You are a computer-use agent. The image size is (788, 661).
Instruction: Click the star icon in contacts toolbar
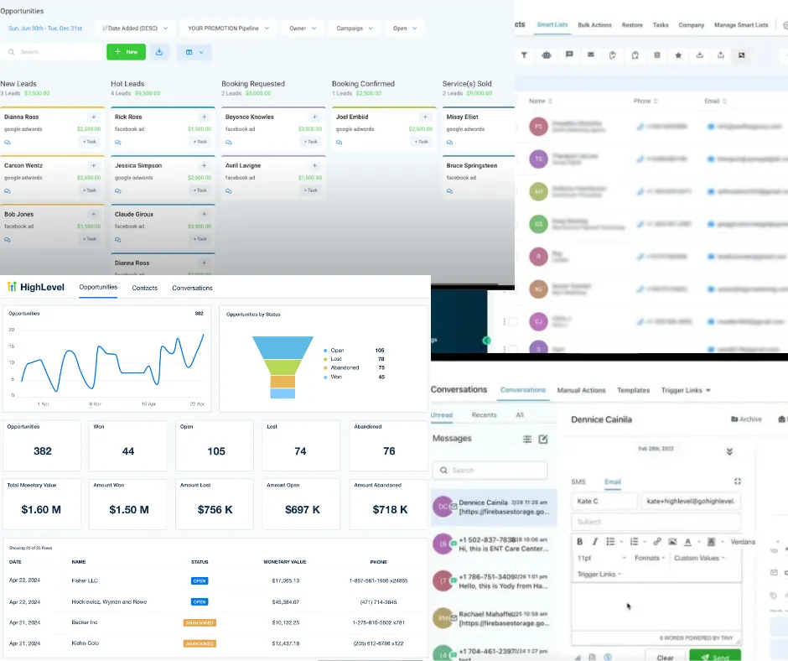tap(678, 55)
